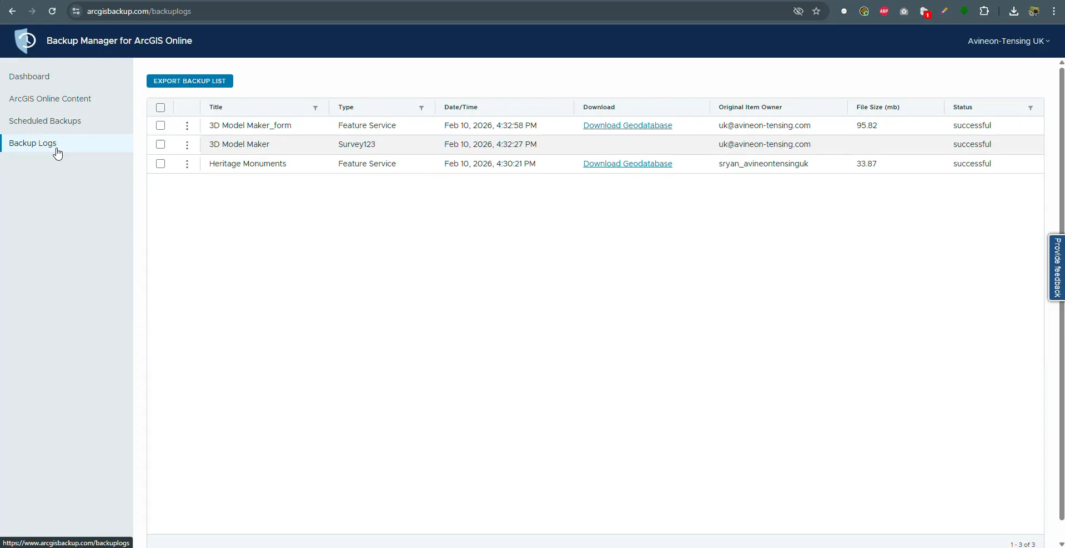The height and width of the screenshot is (548, 1065).
Task: Download Geodatabase for 3D Model Maker_form
Action: pyautogui.click(x=627, y=125)
